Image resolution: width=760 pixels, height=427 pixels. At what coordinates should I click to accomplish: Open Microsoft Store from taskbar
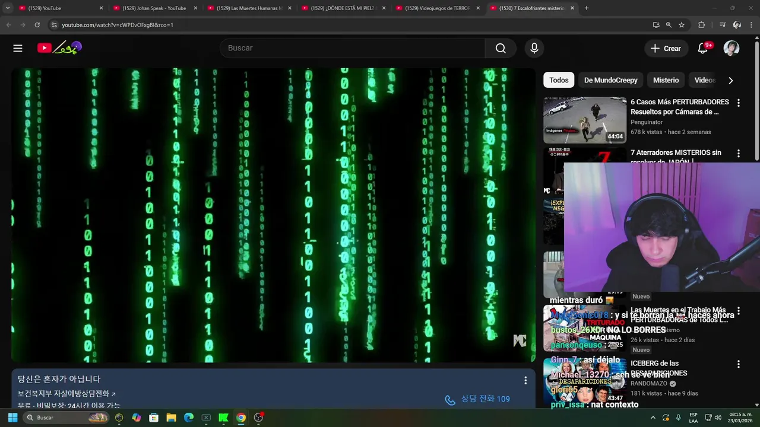point(154,418)
